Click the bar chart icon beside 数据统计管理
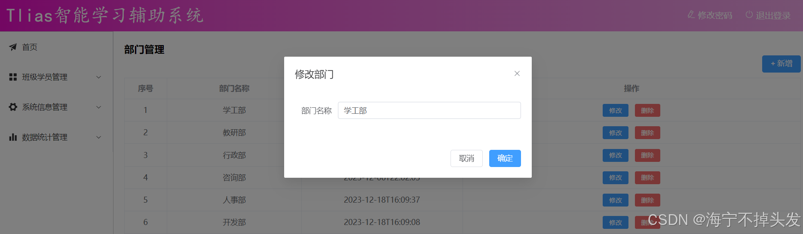The width and height of the screenshot is (803, 234). pyautogui.click(x=13, y=137)
